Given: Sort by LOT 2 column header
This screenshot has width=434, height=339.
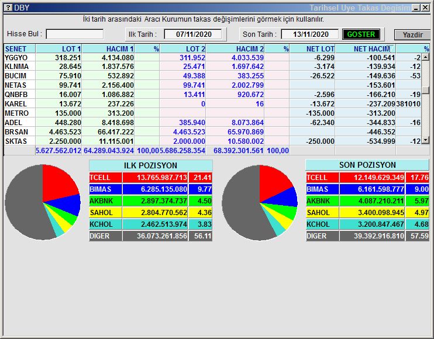Looking at the screenshot, I should tap(182, 49).
